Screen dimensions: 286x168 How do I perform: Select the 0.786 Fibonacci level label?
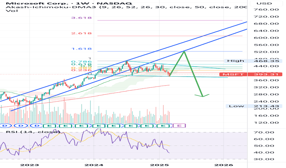(x=81, y=62)
